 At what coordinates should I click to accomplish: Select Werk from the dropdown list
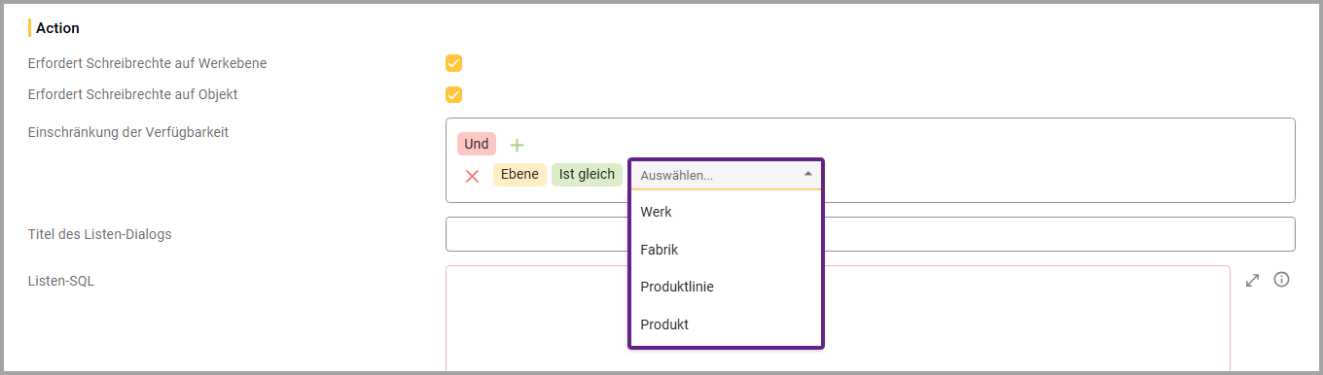point(727,212)
